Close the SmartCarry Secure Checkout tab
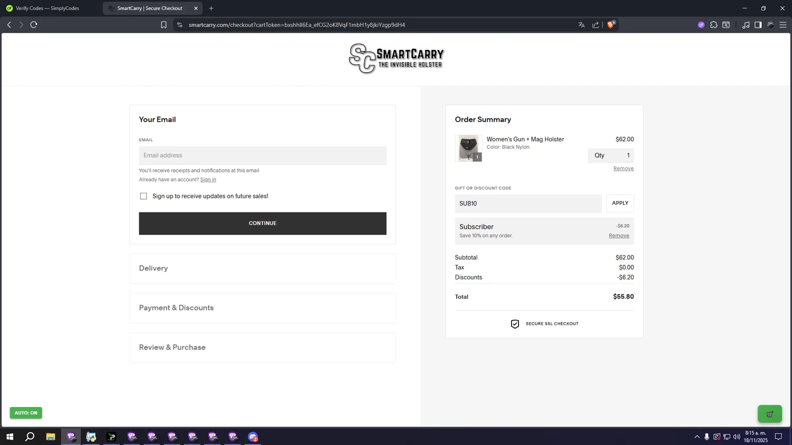 pos(196,8)
